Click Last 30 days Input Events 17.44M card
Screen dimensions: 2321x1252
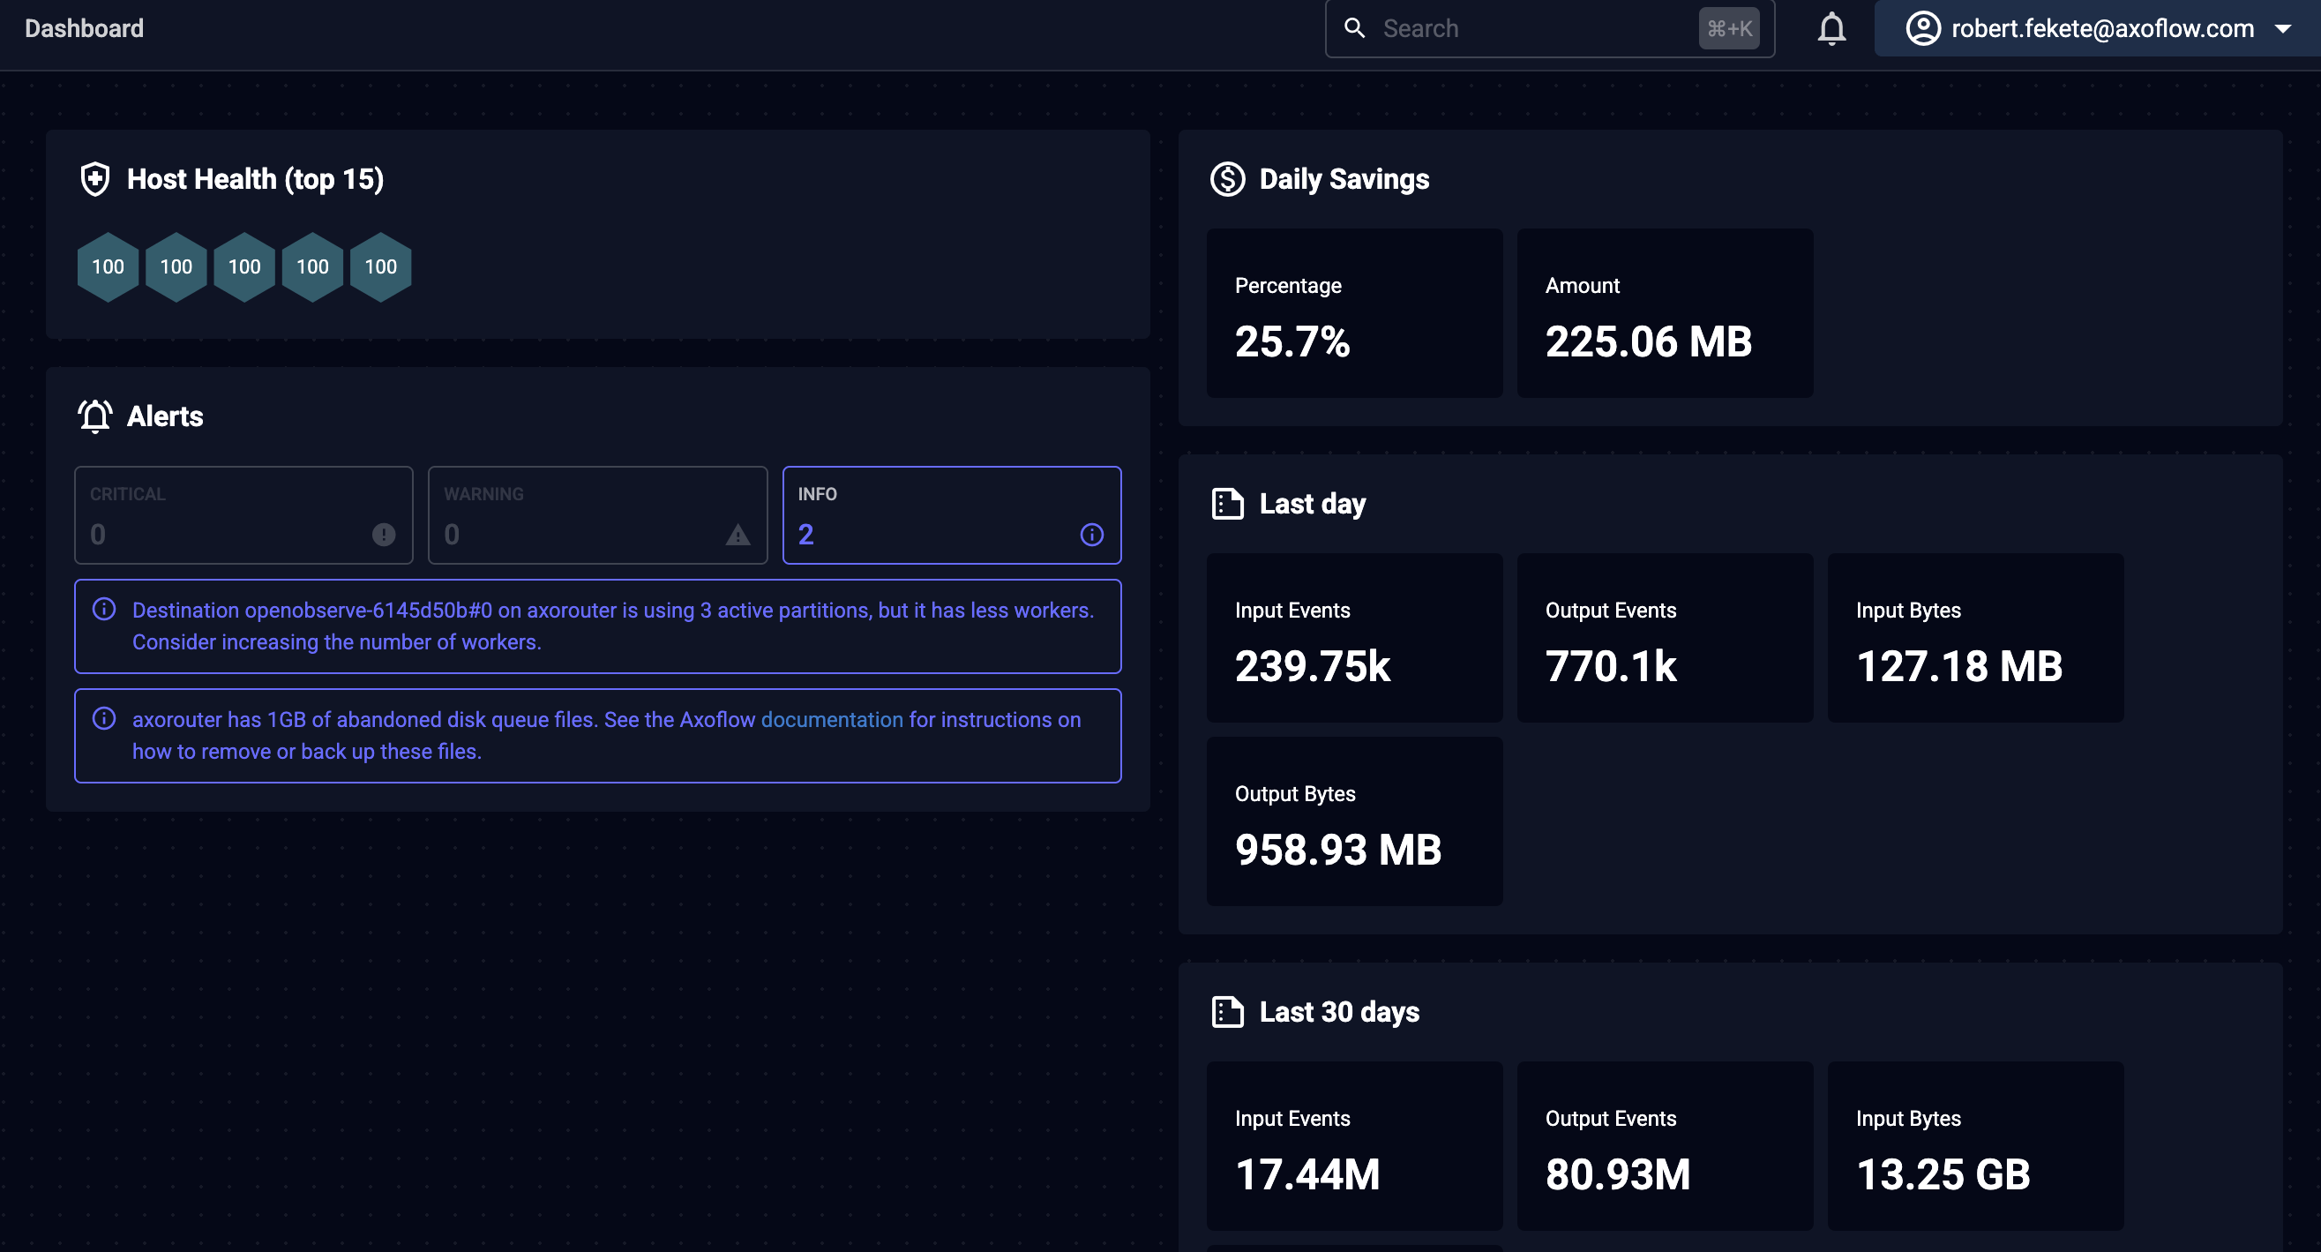pos(1354,1145)
